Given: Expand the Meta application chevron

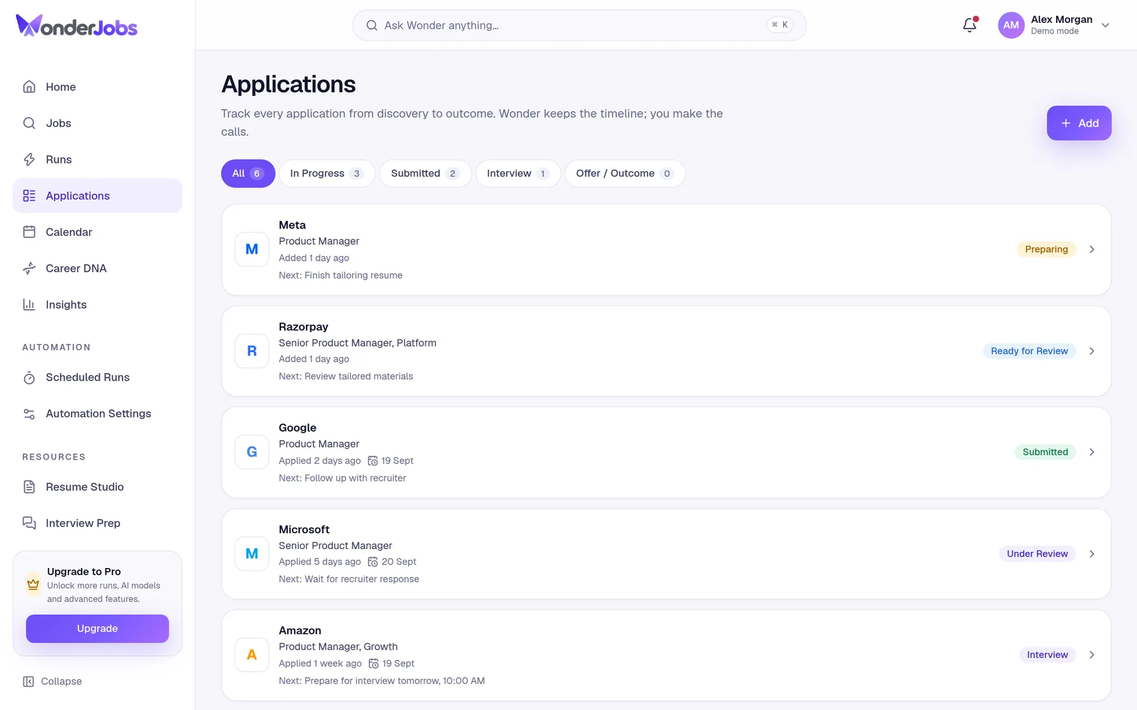Looking at the screenshot, I should (x=1092, y=249).
